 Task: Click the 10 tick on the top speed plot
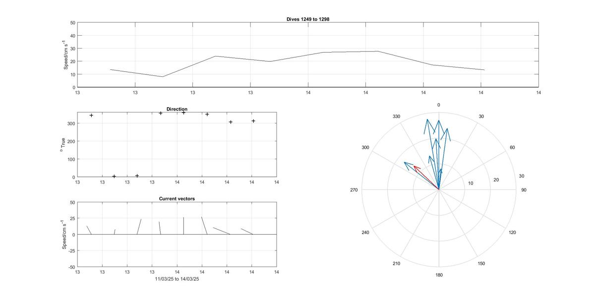click(72, 74)
